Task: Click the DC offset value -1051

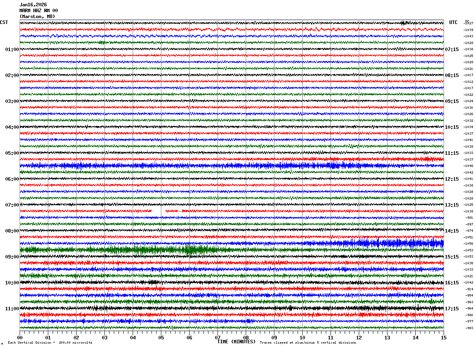Action: coord(468,237)
